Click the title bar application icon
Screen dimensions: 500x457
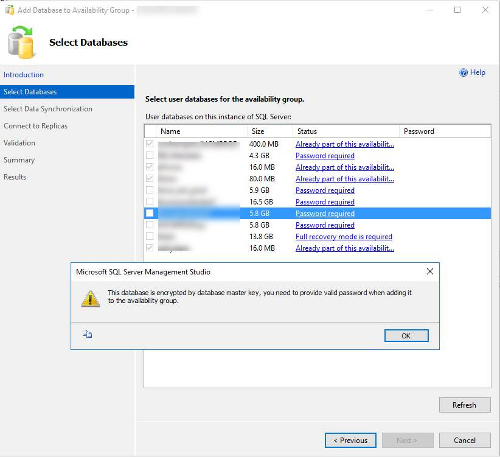coord(9,10)
